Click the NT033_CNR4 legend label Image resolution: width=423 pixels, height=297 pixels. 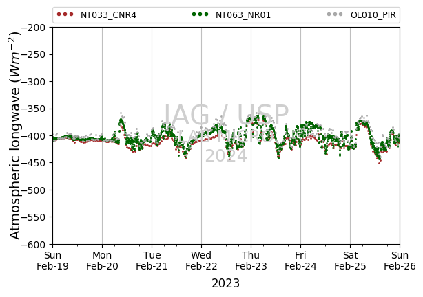click(x=108, y=15)
